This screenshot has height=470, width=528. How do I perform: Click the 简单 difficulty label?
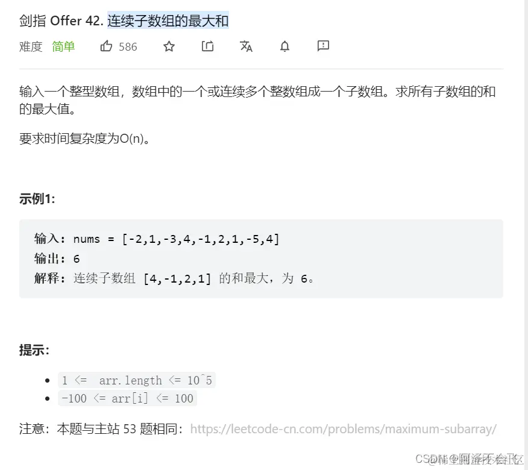tap(63, 46)
